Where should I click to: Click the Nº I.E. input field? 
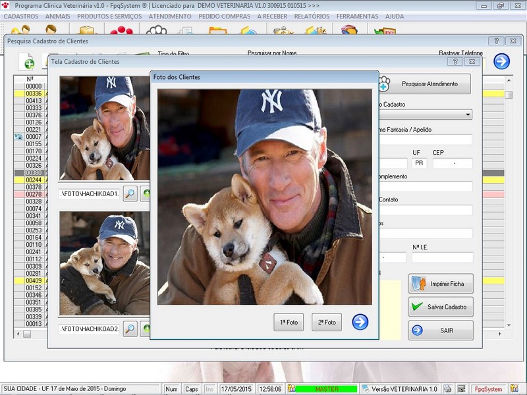(442, 257)
